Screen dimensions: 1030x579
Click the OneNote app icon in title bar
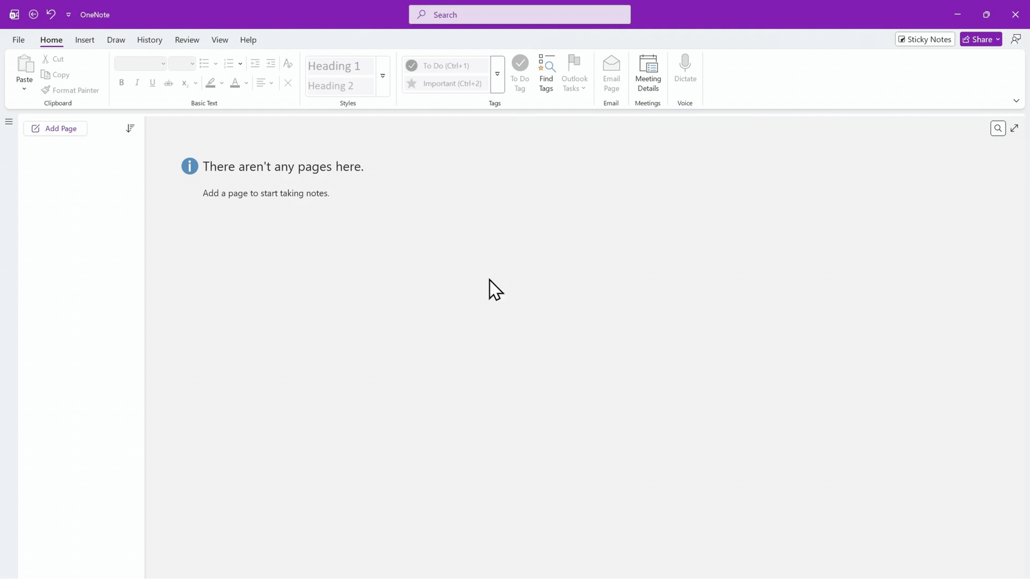tap(14, 14)
